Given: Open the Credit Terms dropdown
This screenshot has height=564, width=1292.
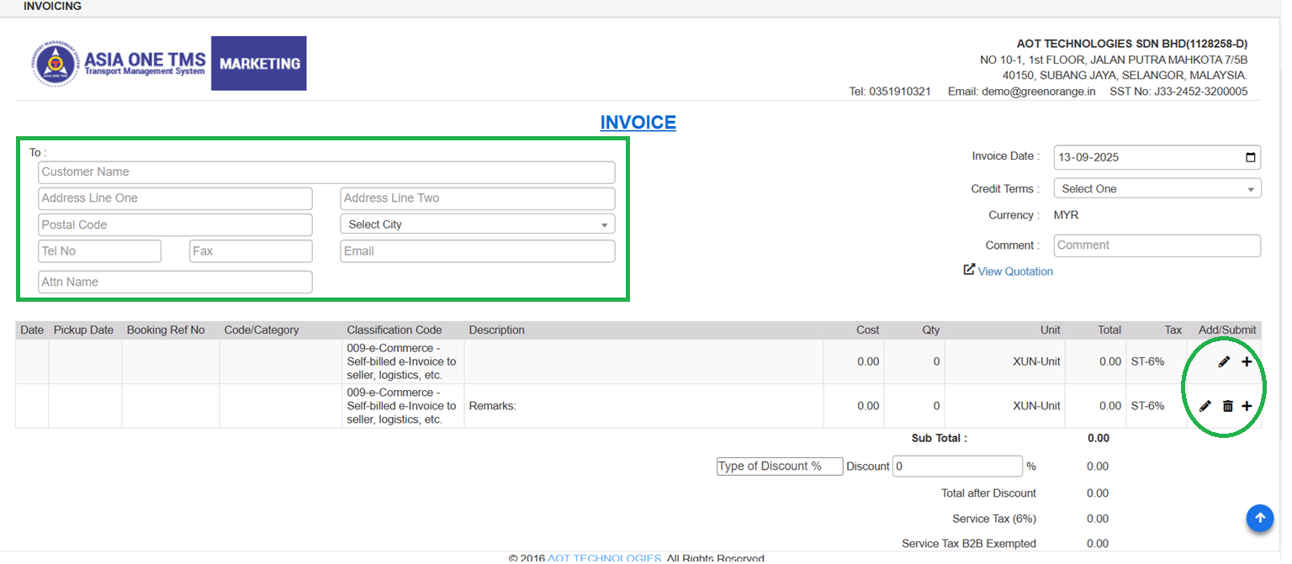Looking at the screenshot, I should pos(1157,189).
